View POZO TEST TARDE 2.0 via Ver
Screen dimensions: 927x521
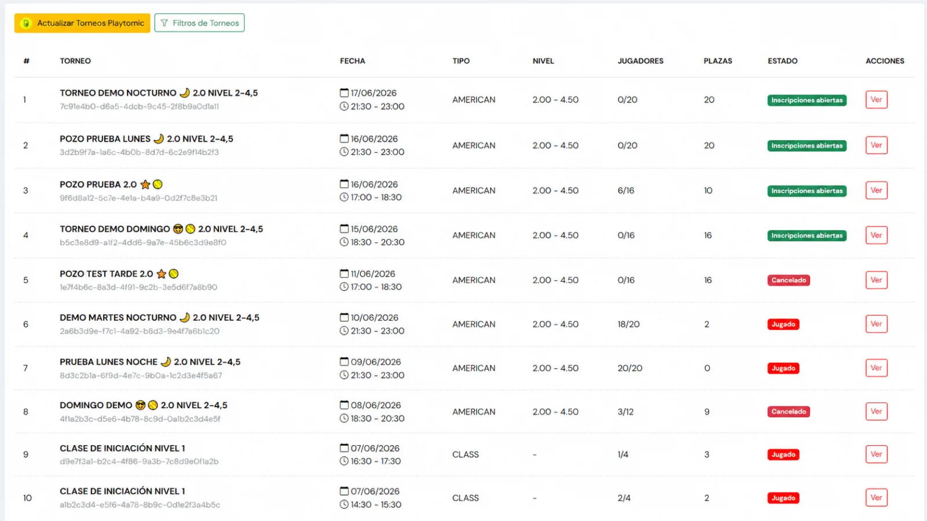point(876,280)
